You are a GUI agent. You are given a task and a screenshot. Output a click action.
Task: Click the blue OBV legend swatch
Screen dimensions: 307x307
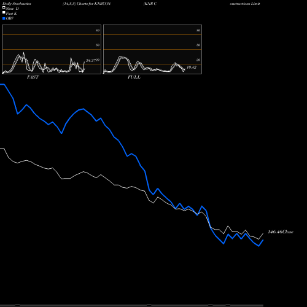click(4, 18)
